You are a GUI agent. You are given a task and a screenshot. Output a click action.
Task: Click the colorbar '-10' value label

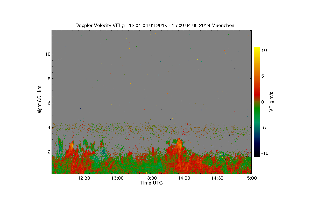[x=265, y=153]
